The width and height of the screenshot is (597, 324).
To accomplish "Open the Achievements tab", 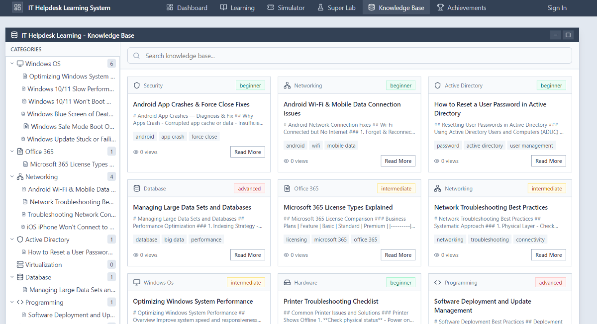I will 461,7.
